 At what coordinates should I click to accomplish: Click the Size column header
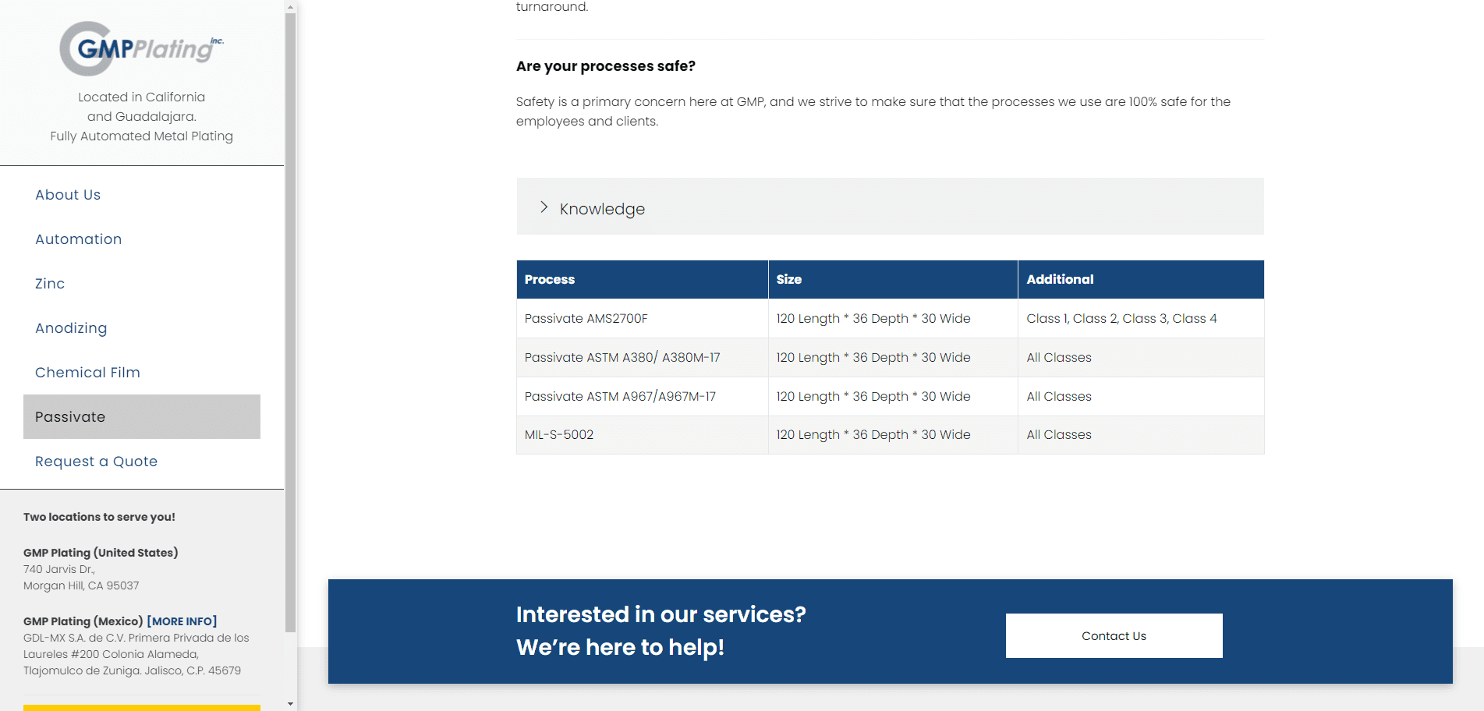tap(788, 279)
